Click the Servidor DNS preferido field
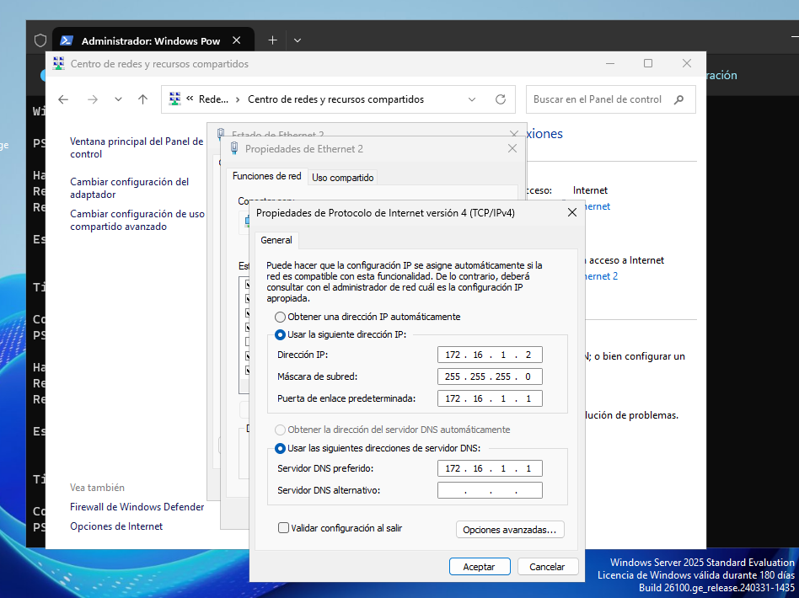The image size is (799, 598). (x=490, y=468)
